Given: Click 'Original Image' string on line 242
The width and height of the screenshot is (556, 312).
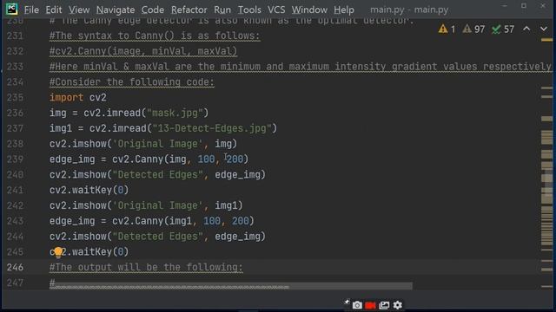Looking at the screenshot, I should click(157, 206).
